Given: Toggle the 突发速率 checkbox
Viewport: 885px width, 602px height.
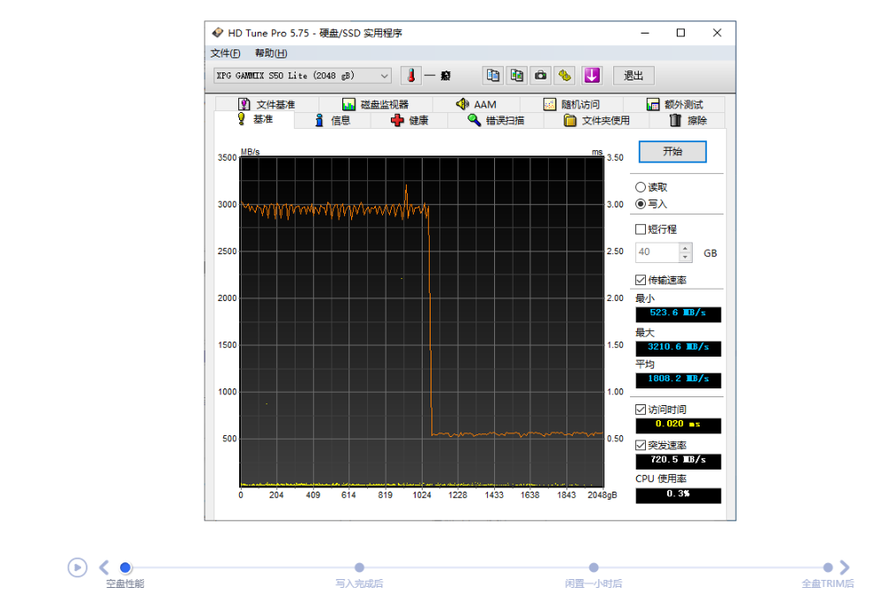Looking at the screenshot, I should click(x=641, y=445).
